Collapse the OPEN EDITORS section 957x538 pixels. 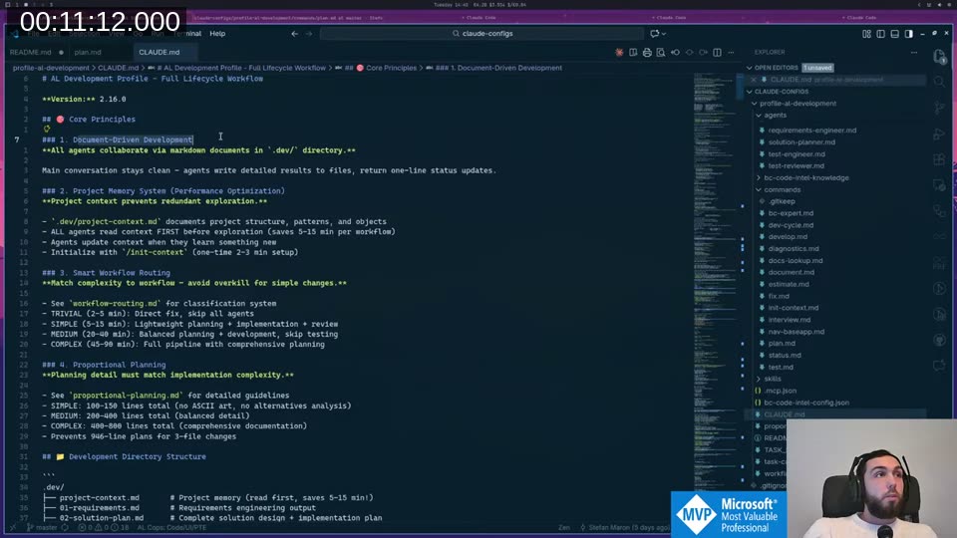pyautogui.click(x=776, y=68)
